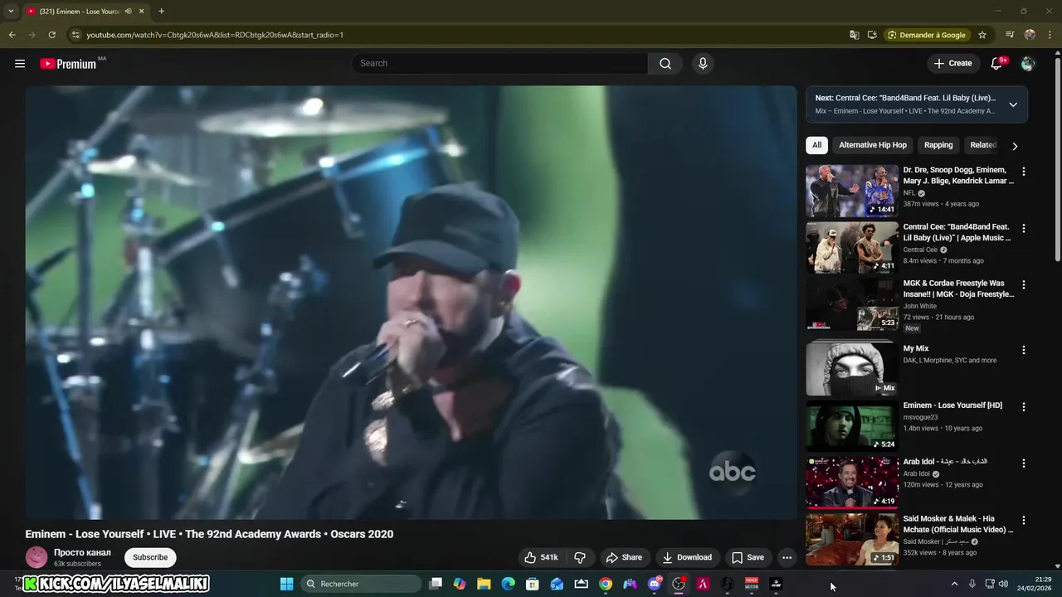
Task: Go back with browser back arrow
Action: 12,35
